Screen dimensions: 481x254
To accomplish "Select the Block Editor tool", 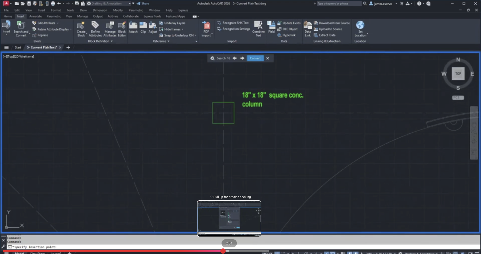I will tap(122, 26).
